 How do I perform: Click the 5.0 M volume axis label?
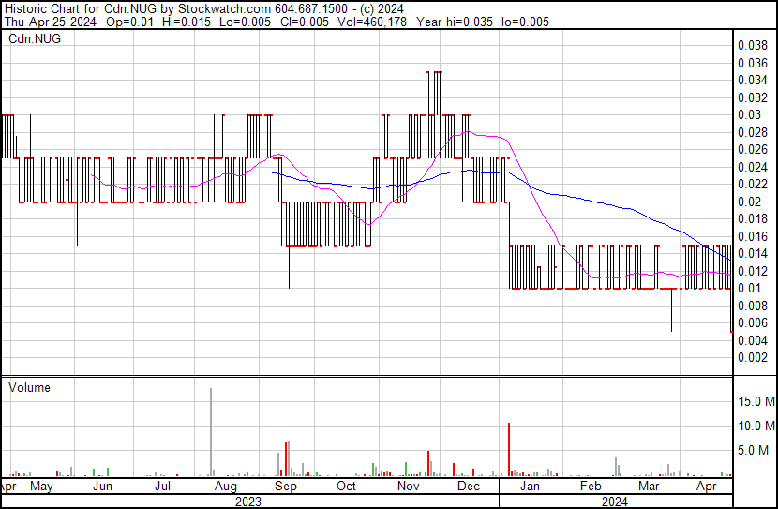pyautogui.click(x=756, y=450)
